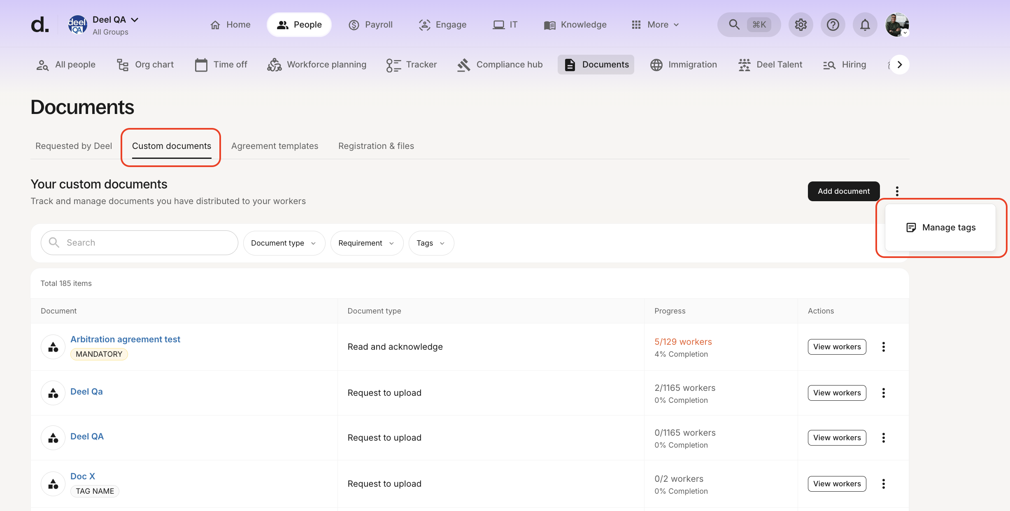
Task: Open Org chart
Action: tap(145, 65)
